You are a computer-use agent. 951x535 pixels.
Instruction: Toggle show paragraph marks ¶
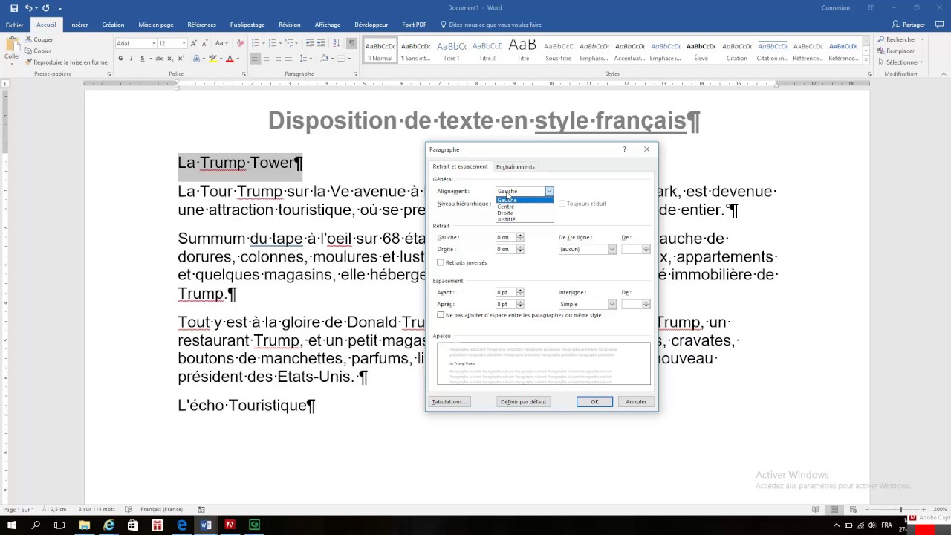point(351,43)
